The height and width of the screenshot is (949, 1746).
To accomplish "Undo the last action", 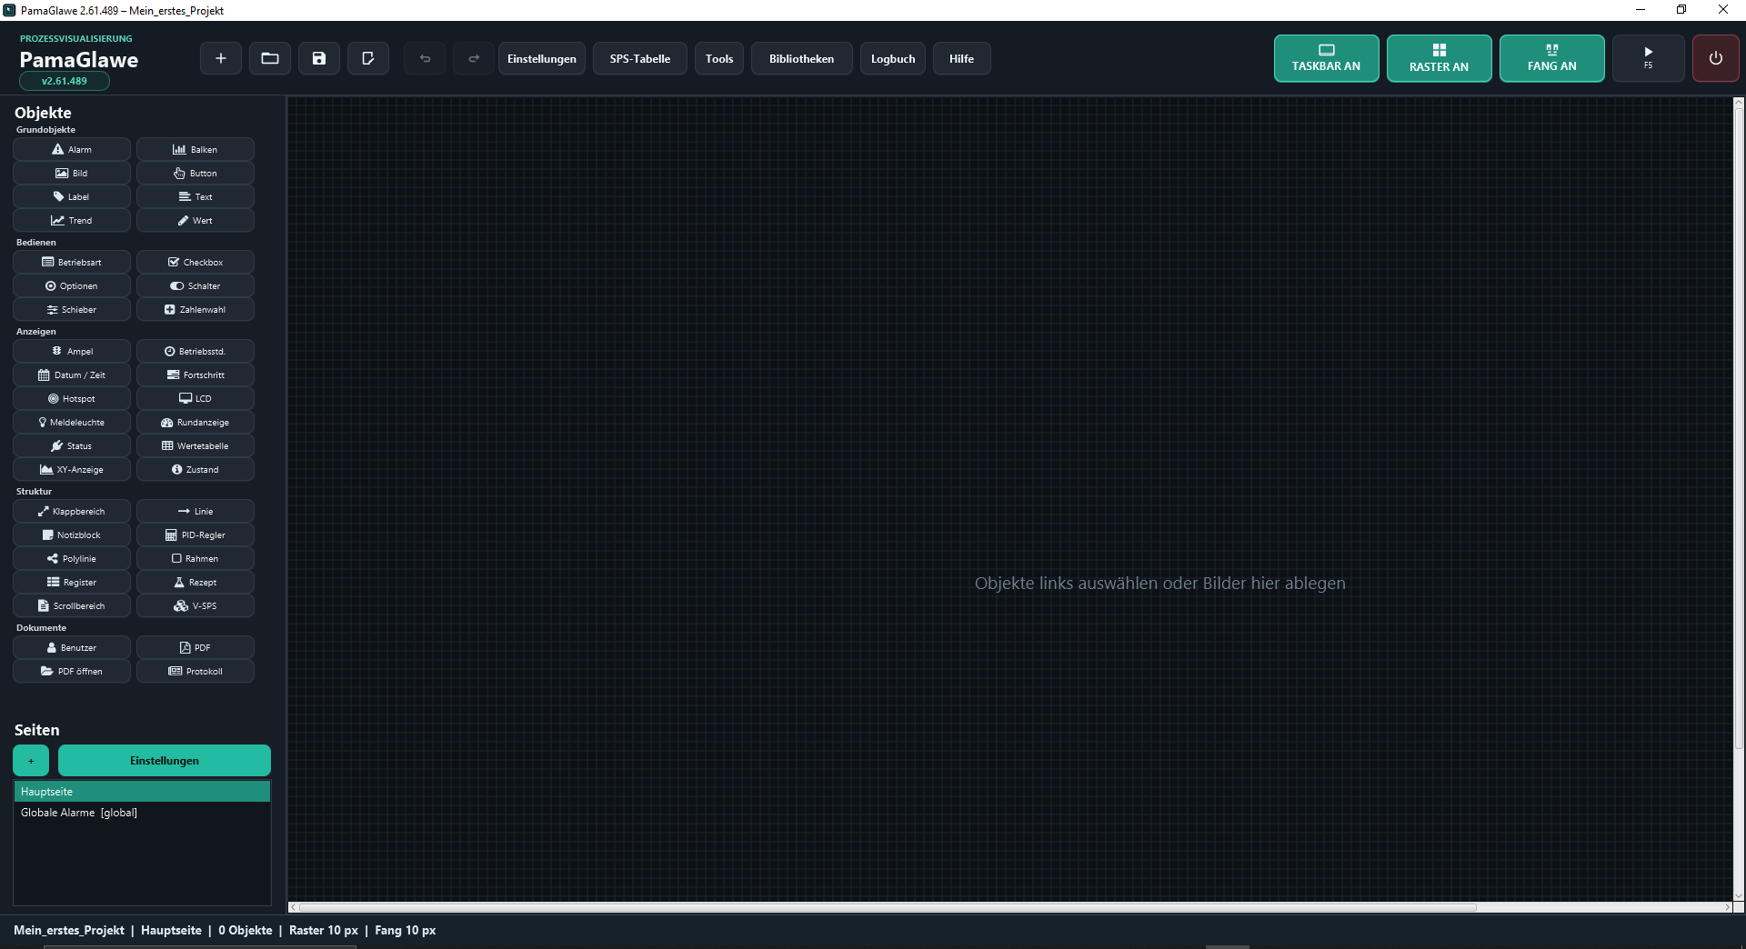I will tap(425, 58).
